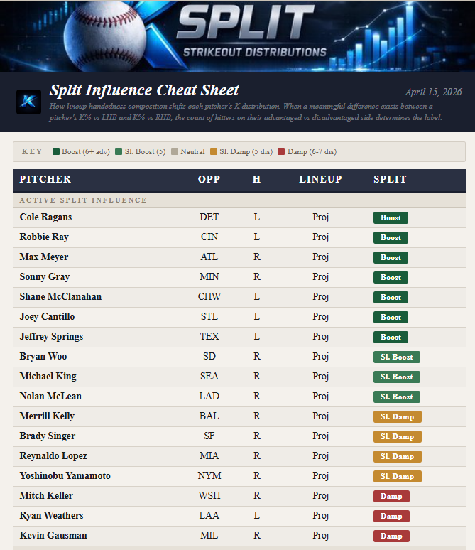Click the Boost badge for Robbie Ray

click(391, 238)
